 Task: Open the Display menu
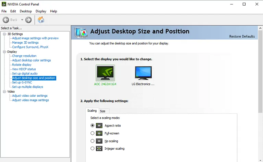click(41, 11)
